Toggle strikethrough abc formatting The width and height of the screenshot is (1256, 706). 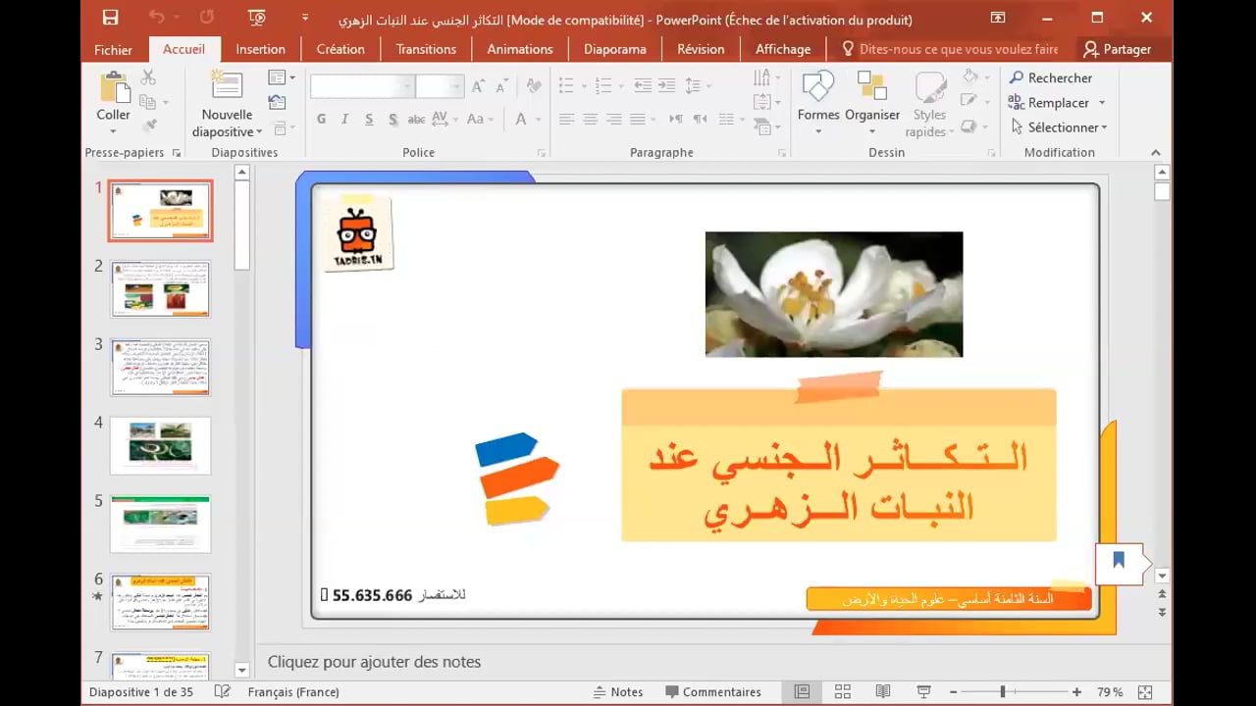416,119
